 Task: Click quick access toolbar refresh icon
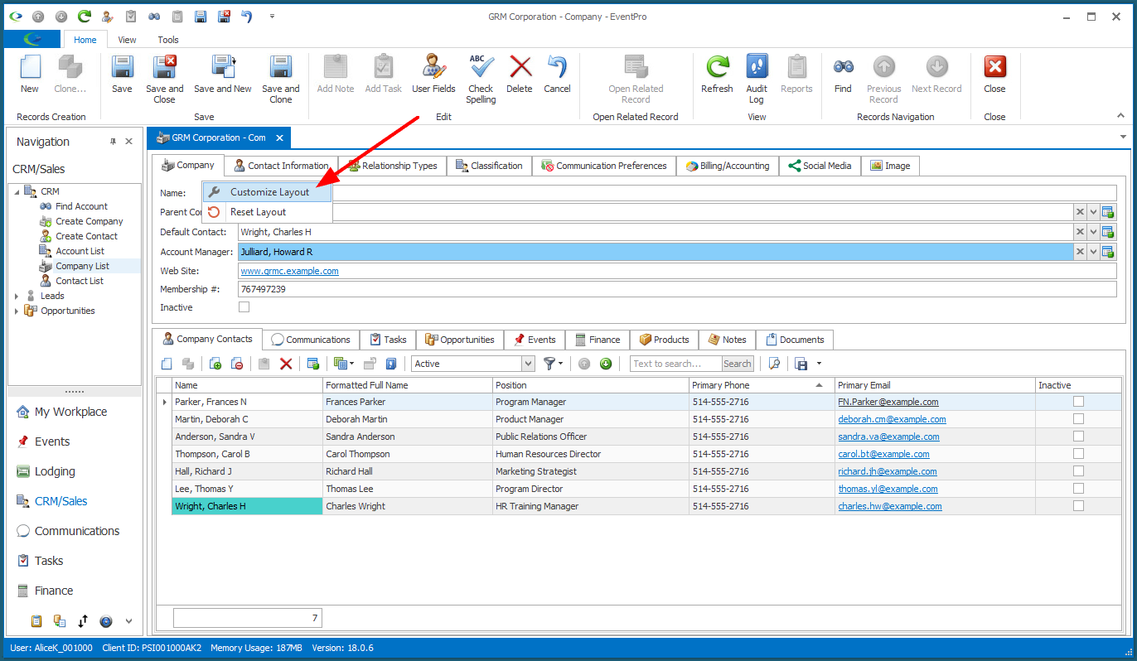click(x=85, y=16)
